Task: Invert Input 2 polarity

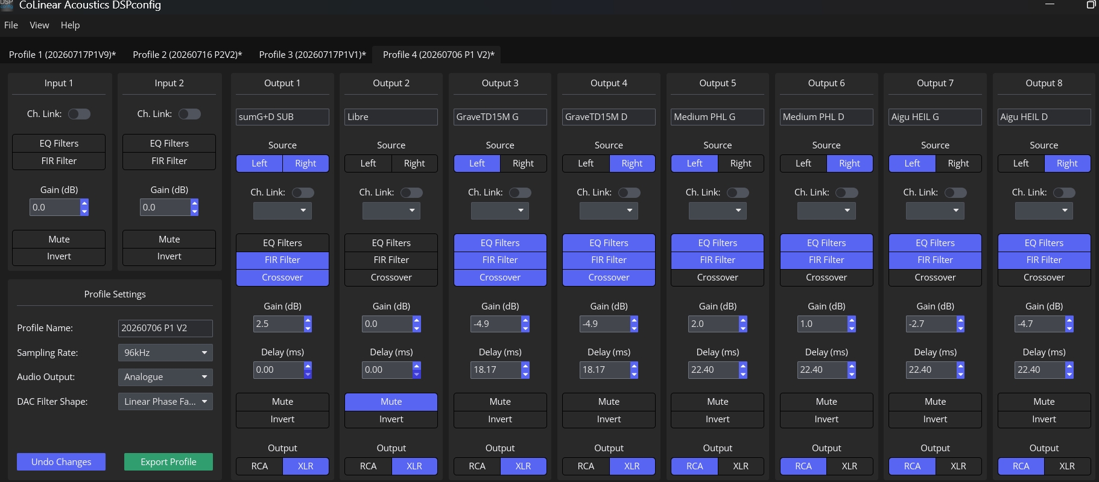Action: click(169, 256)
